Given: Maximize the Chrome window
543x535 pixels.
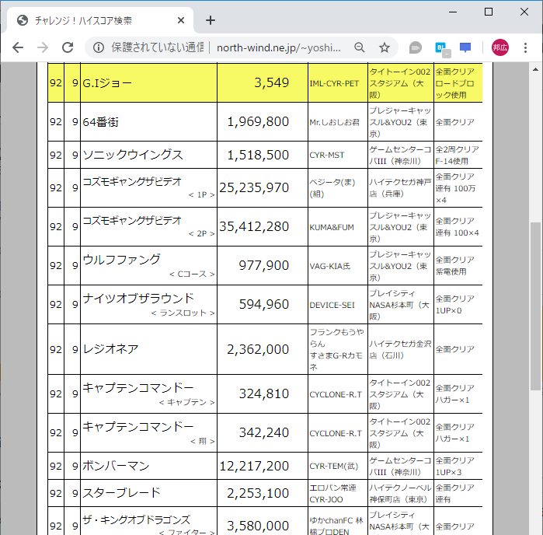Looking at the screenshot, I should point(489,12).
